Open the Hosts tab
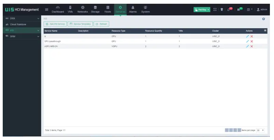The image size is (274, 140). click(108, 10)
